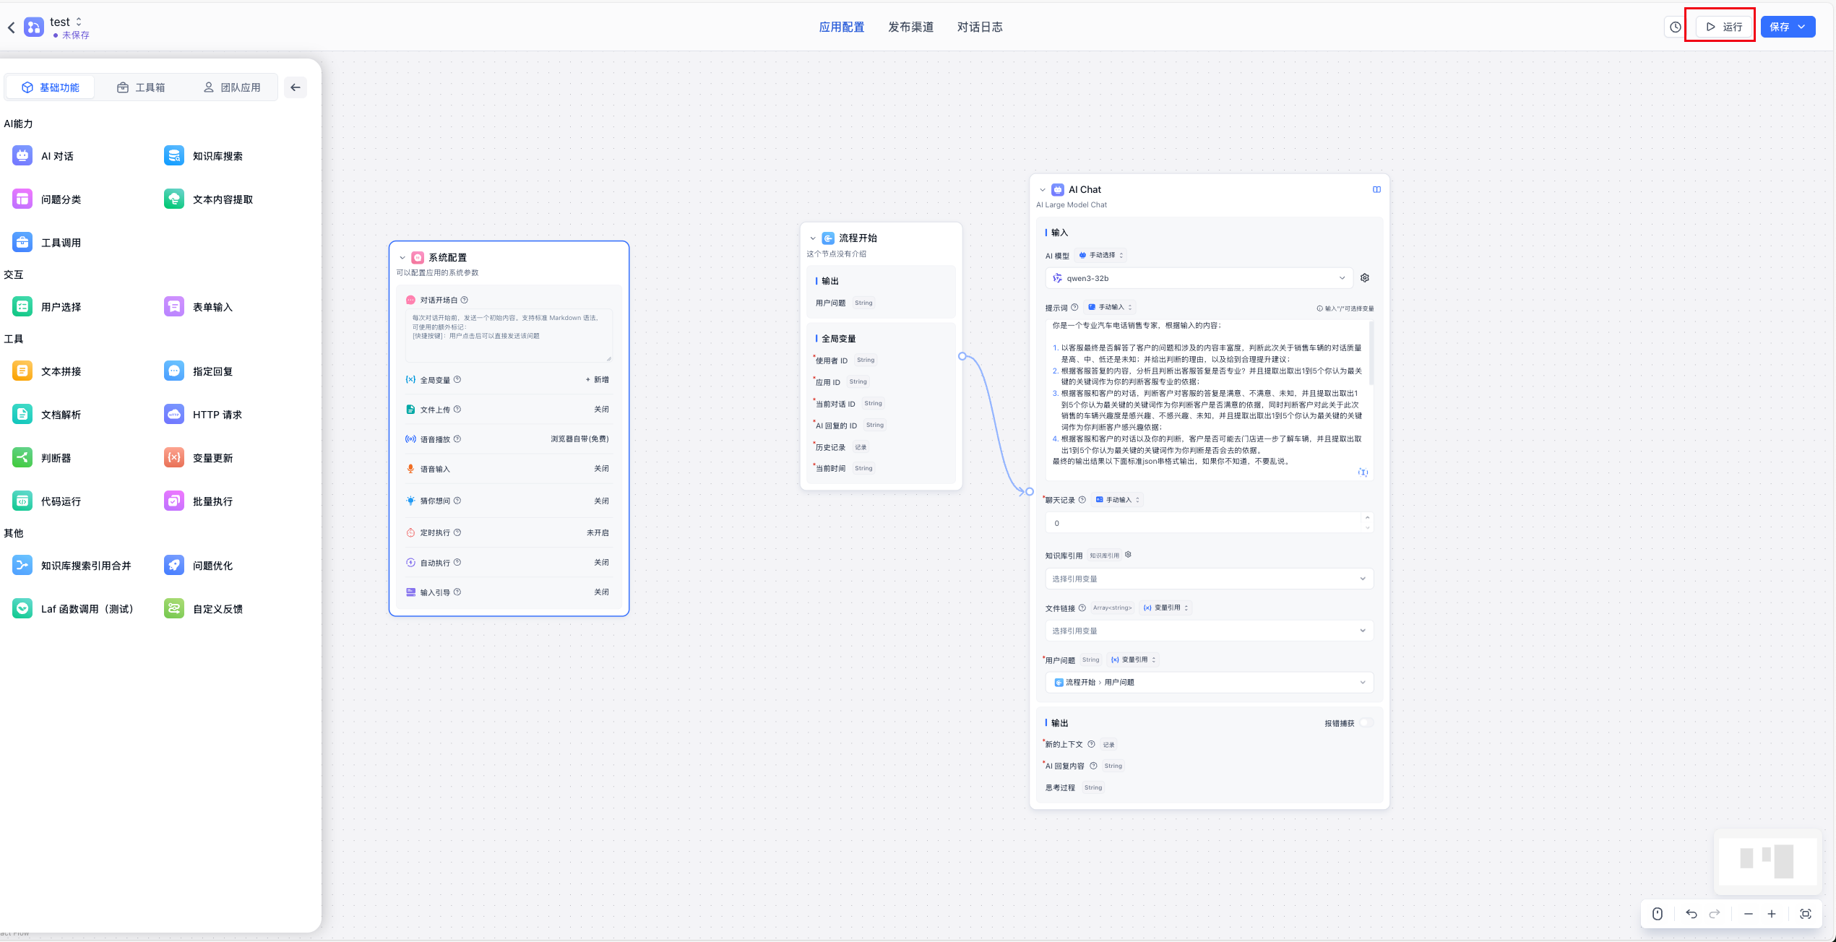The height and width of the screenshot is (942, 1836).
Task: Add a 文本内容提取 node
Action: coord(209,199)
